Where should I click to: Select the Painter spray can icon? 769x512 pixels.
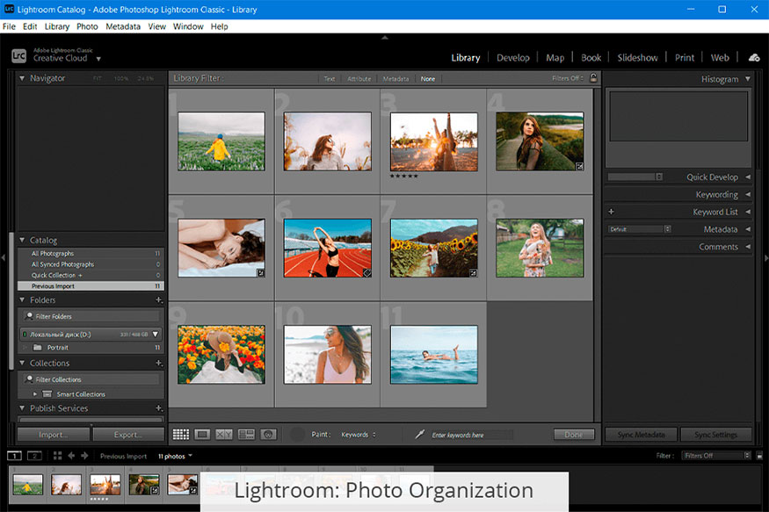pyautogui.click(x=297, y=434)
